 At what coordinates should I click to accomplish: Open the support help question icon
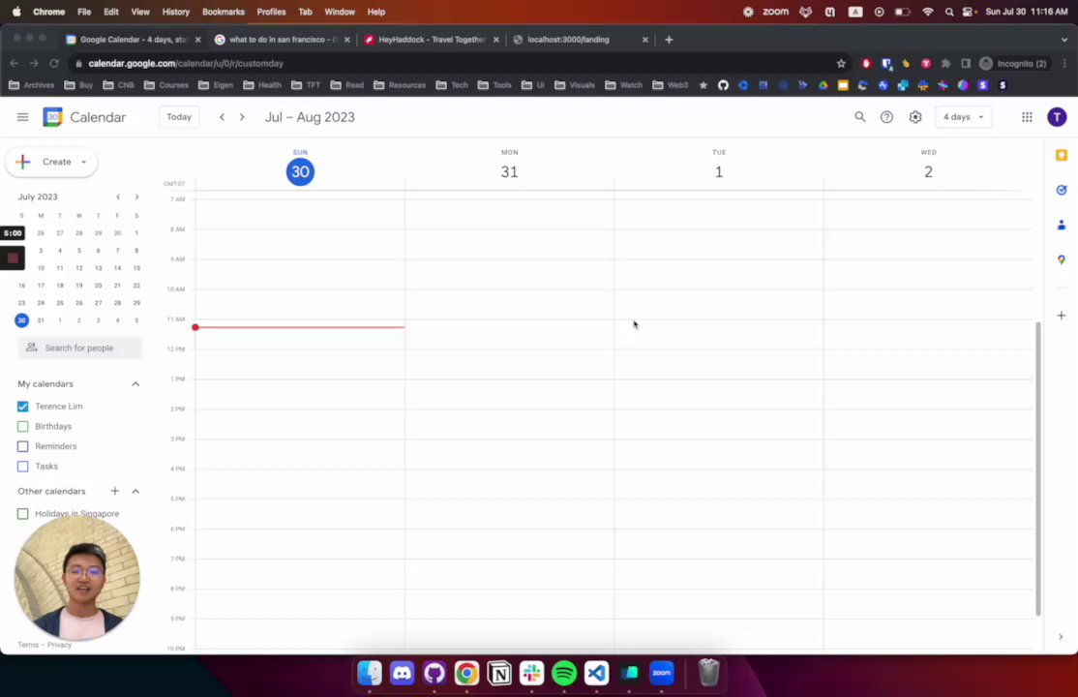(886, 117)
